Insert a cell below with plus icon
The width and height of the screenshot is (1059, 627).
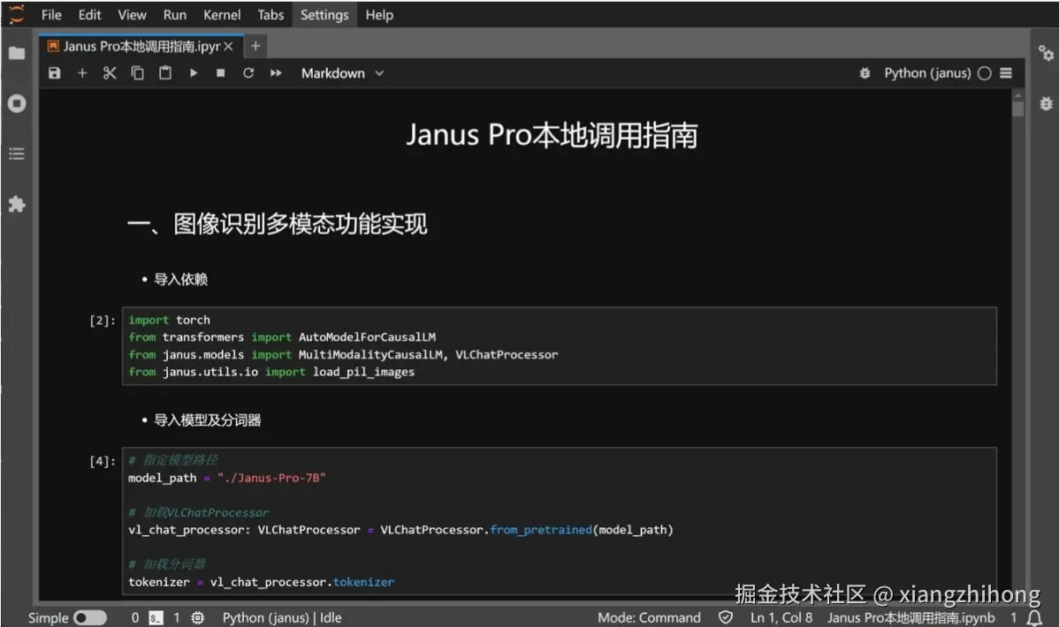(81, 73)
